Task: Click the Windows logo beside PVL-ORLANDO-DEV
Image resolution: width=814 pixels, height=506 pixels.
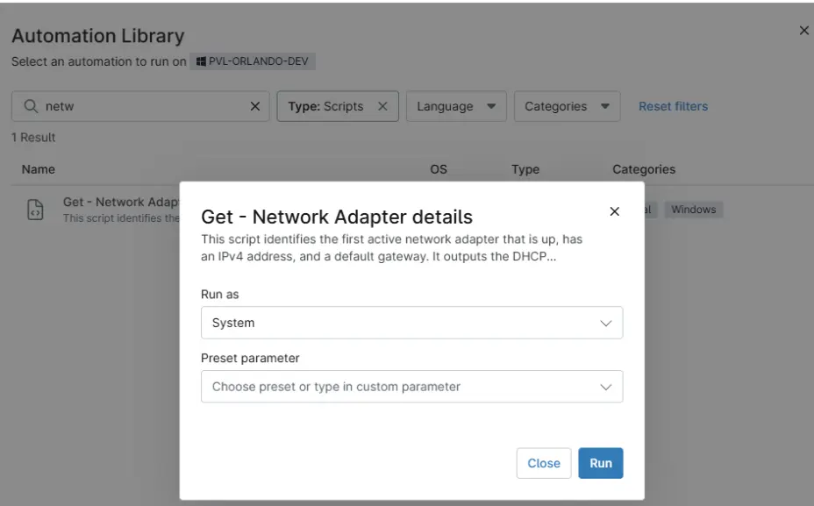Action: [x=200, y=62]
